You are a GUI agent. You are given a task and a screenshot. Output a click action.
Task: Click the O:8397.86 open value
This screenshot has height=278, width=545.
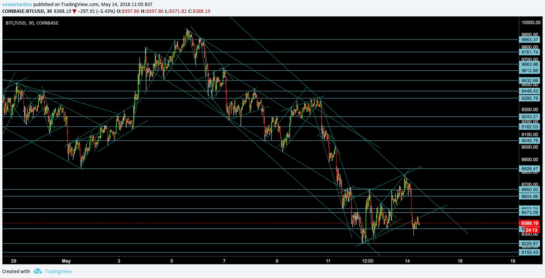pyautogui.click(x=128, y=11)
